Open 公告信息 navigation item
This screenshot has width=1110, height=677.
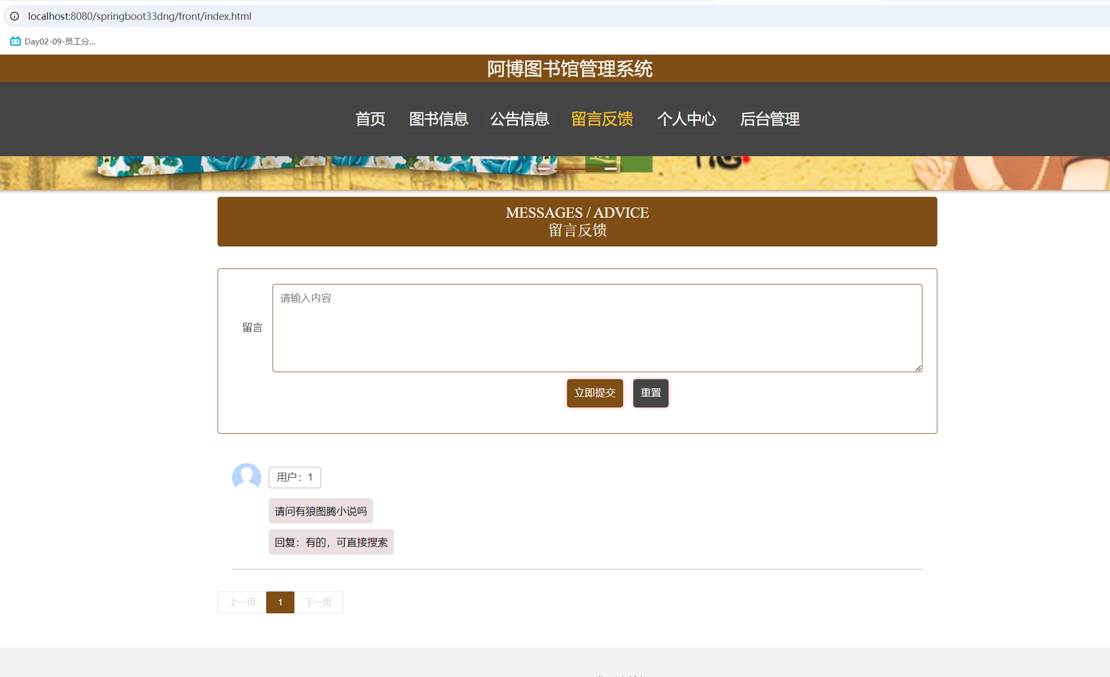point(519,119)
